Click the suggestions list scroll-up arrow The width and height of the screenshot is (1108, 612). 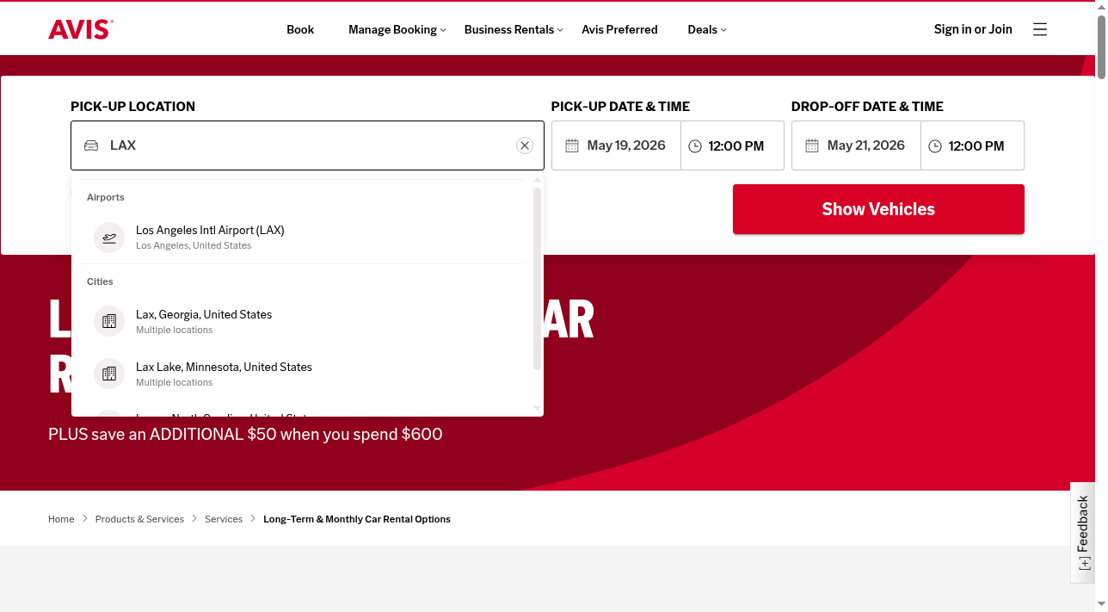538,181
